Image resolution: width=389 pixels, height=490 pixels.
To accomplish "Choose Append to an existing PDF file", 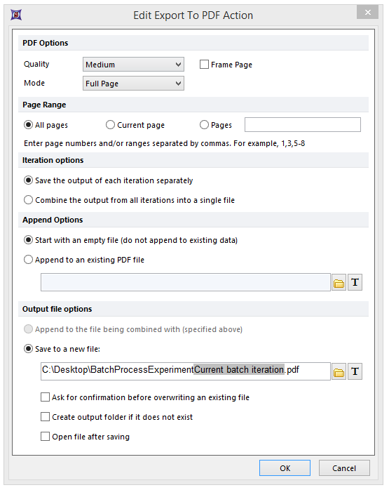I will [x=28, y=259].
